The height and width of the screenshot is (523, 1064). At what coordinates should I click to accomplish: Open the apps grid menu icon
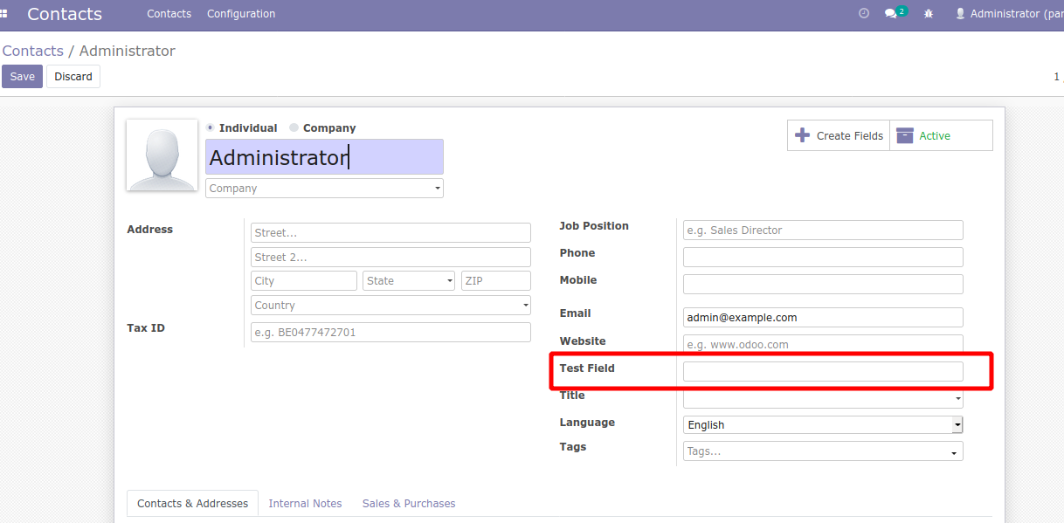pyautogui.click(x=4, y=14)
